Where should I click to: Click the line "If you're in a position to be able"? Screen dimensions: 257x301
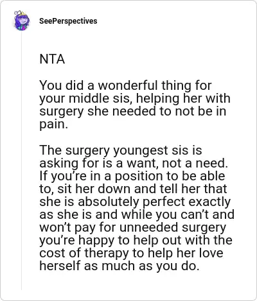[x=132, y=176]
